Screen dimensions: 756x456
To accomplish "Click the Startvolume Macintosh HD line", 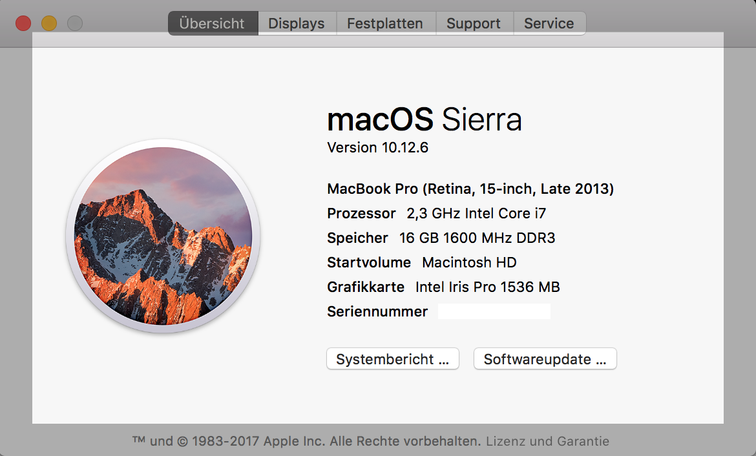I will [x=422, y=263].
